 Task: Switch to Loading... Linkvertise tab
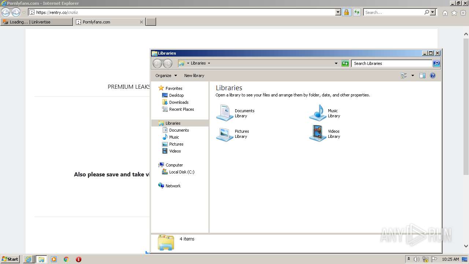tap(37, 22)
